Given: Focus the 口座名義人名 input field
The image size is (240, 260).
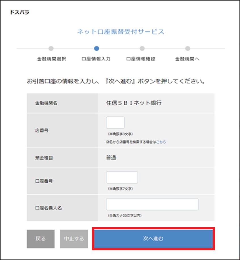Looking at the screenshot, I should tap(152, 204).
